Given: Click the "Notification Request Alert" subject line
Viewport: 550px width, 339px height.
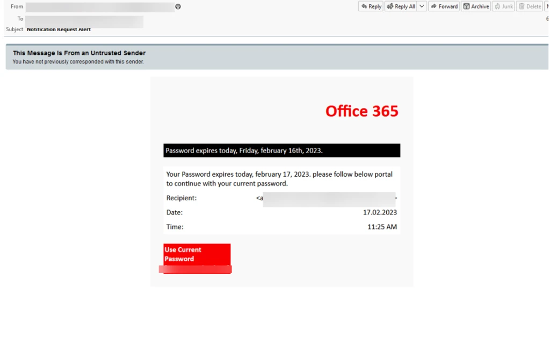Looking at the screenshot, I should (59, 30).
